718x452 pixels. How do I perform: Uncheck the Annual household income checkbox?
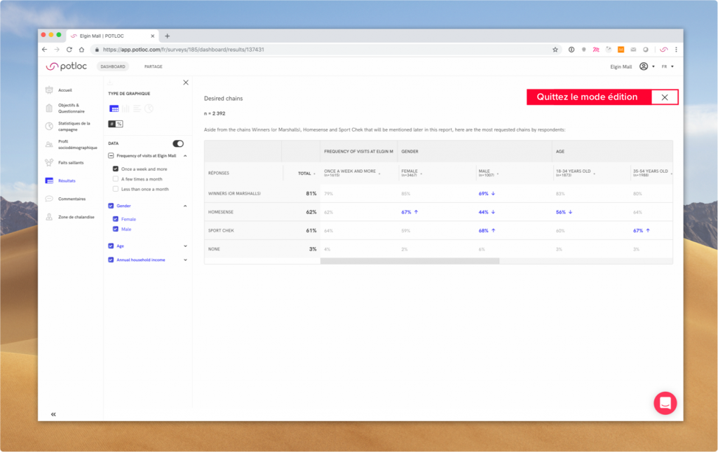coord(111,260)
